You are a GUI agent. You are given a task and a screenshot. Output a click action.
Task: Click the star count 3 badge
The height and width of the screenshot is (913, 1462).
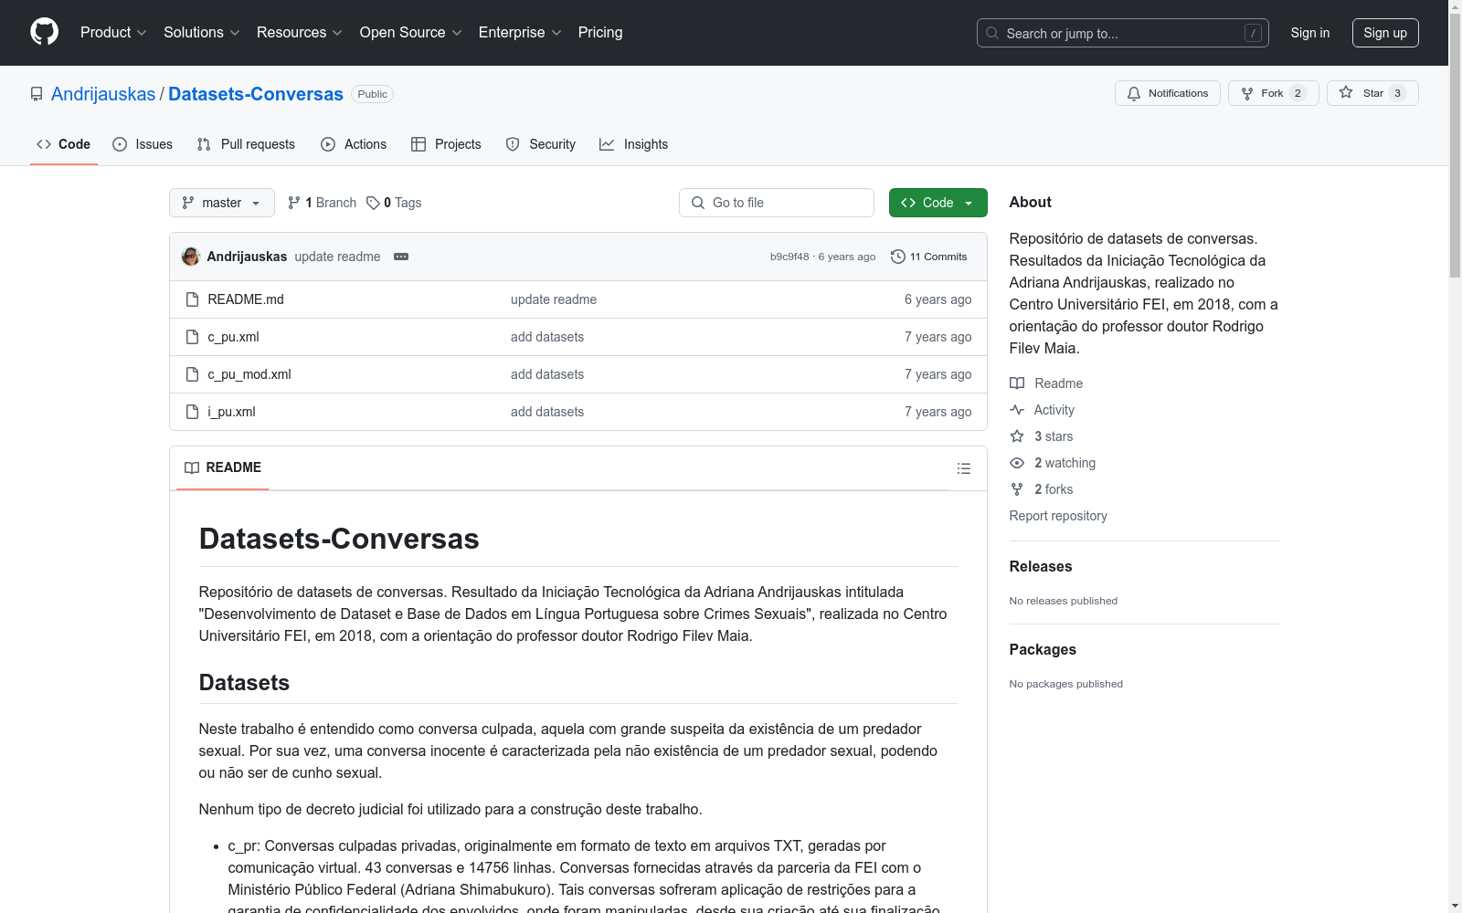[1397, 93]
